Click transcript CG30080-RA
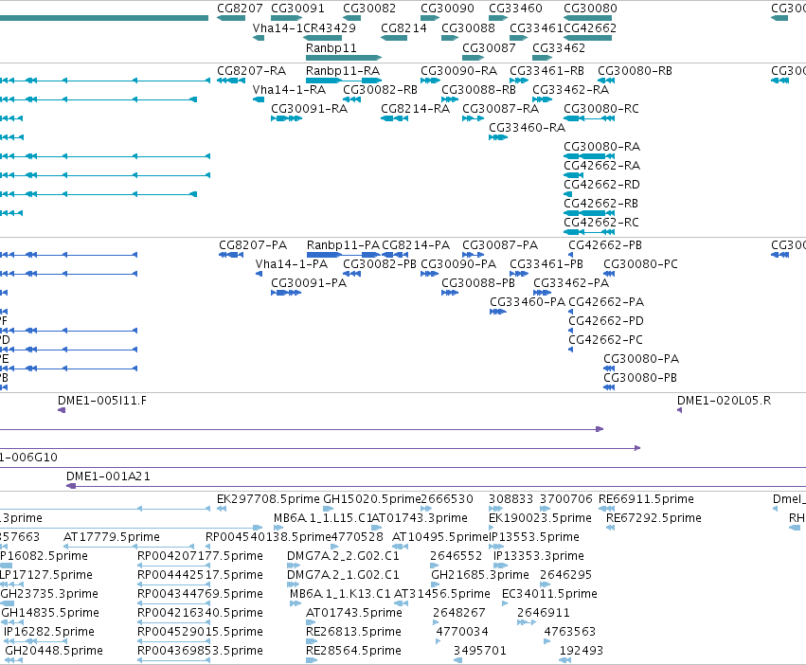This screenshot has width=806, height=665. (x=589, y=156)
